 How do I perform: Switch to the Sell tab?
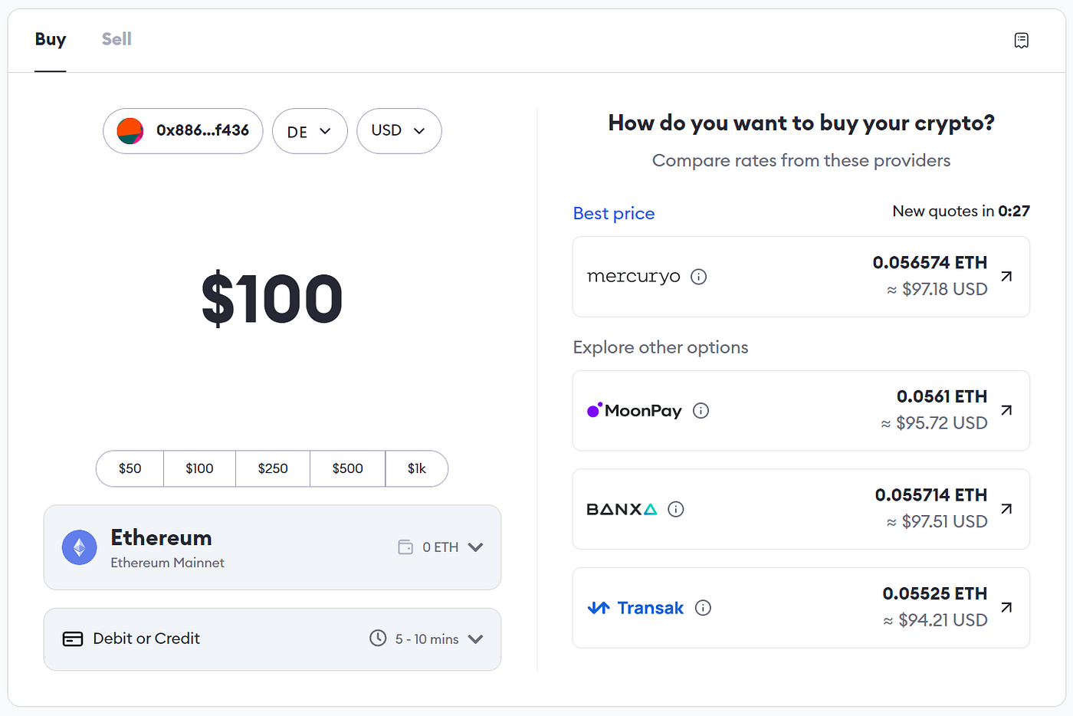point(116,39)
